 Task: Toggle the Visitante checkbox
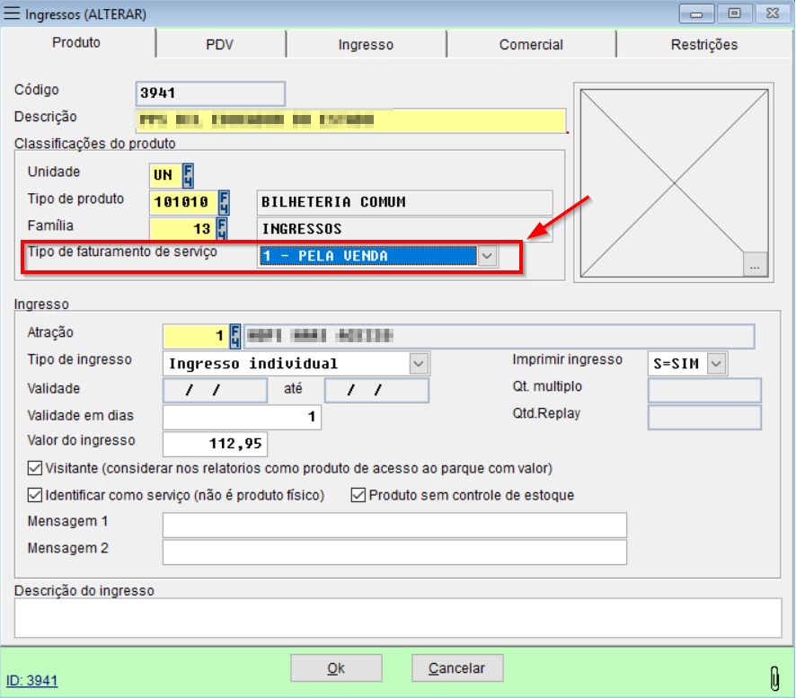(35, 468)
